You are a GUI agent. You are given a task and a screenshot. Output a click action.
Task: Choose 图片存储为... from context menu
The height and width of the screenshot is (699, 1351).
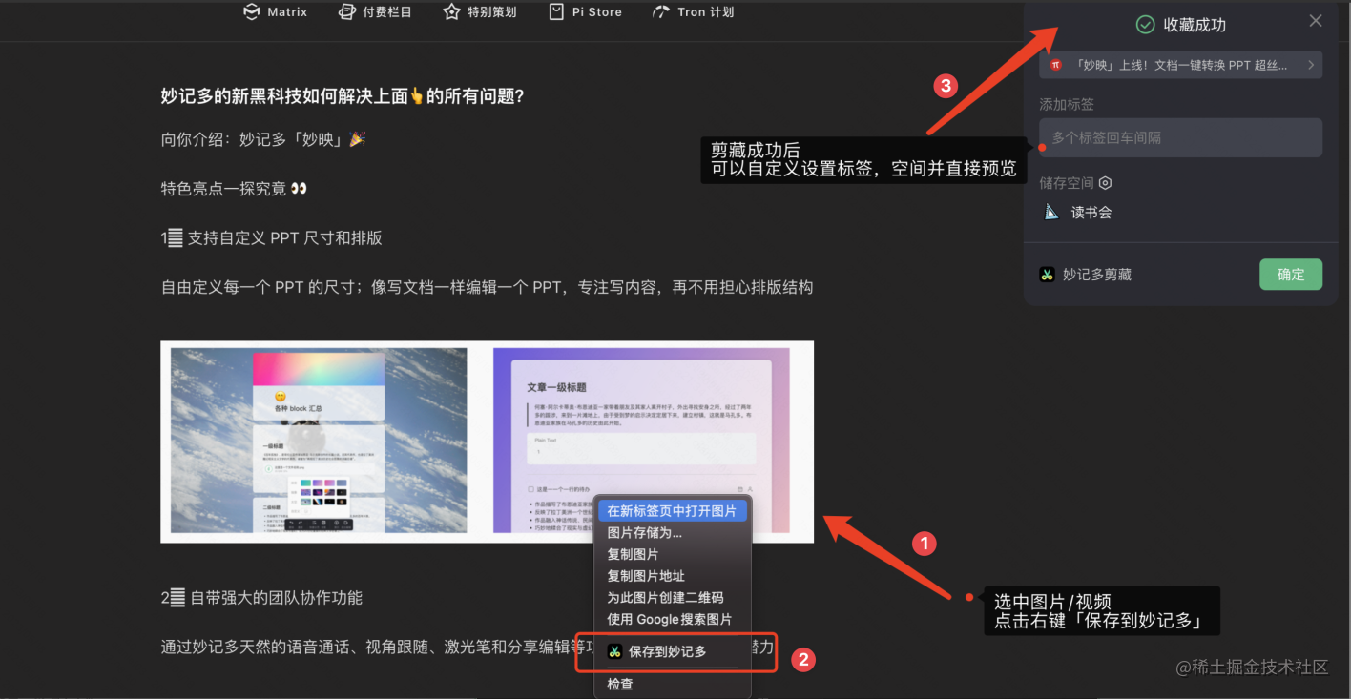pos(672,532)
